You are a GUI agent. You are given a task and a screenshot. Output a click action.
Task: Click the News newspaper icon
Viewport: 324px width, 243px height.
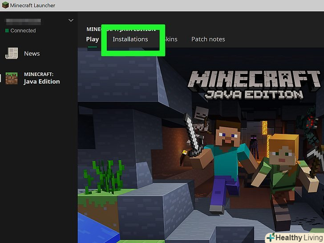pos(12,53)
